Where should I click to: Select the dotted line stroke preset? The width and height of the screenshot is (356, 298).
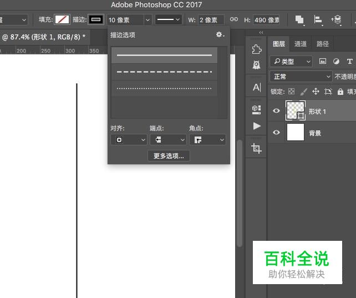tap(164, 89)
